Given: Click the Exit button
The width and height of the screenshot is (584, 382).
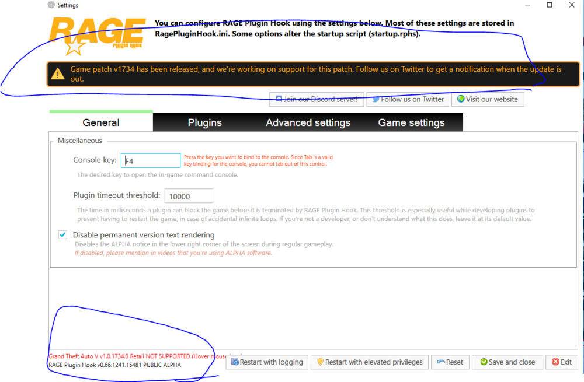Looking at the screenshot, I should click(562, 362).
